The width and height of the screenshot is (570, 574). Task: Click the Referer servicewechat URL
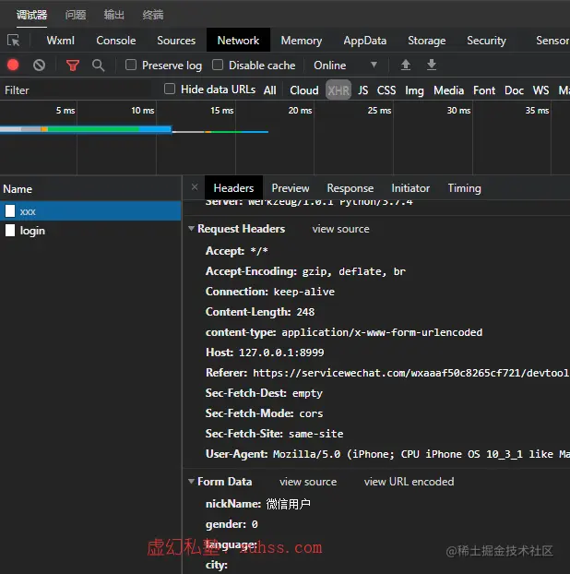coord(410,373)
